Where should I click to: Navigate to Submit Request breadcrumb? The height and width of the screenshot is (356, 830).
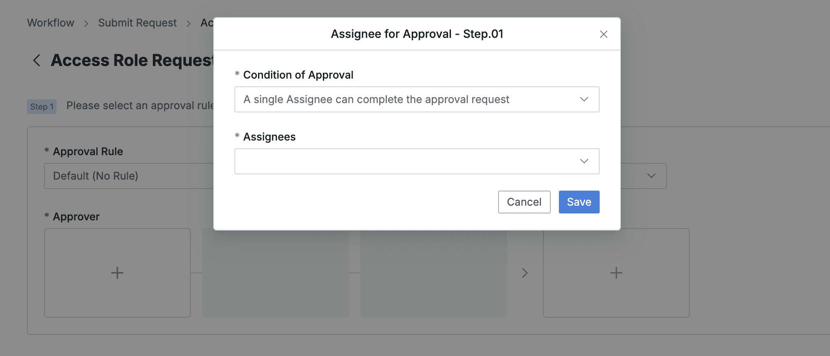(137, 23)
